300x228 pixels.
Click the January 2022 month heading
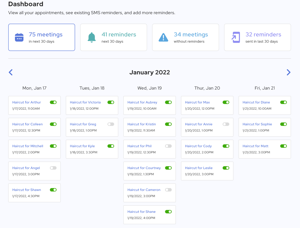tap(150, 72)
